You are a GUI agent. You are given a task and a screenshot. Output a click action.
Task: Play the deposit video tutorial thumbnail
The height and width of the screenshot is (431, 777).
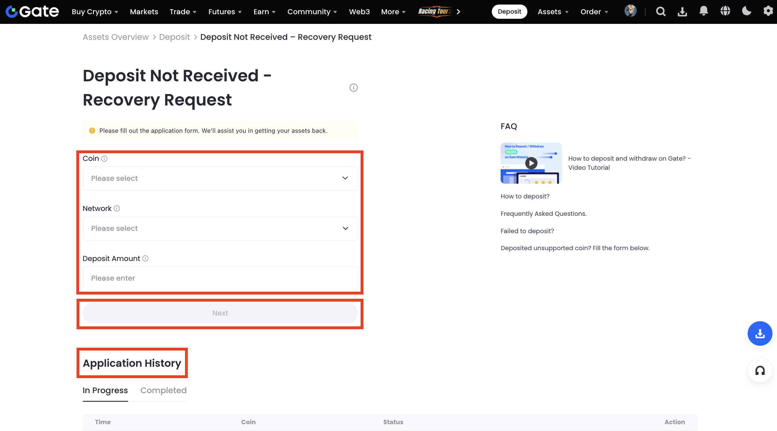click(531, 163)
